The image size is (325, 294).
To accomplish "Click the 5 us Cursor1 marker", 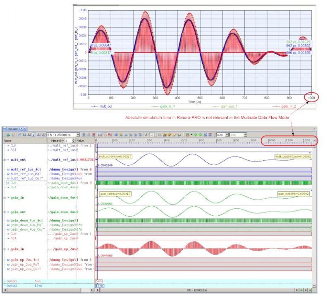I will [x=99, y=281].
